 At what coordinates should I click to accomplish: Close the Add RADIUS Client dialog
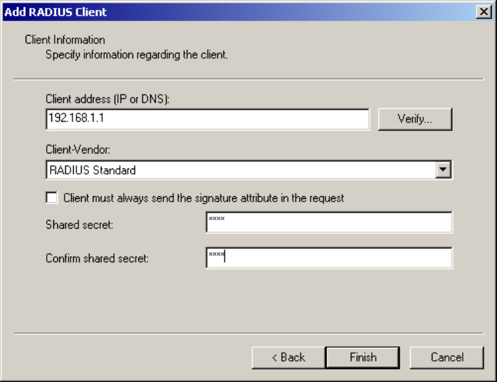(x=484, y=12)
